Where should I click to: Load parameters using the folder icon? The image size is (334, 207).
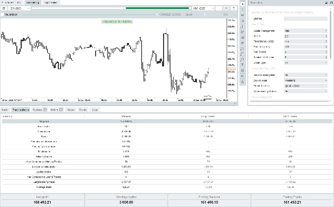pyautogui.click(x=327, y=3)
